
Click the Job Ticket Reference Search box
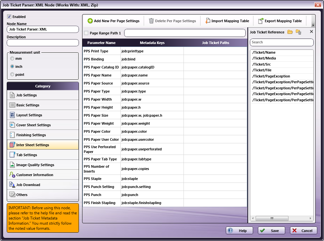(282, 42)
